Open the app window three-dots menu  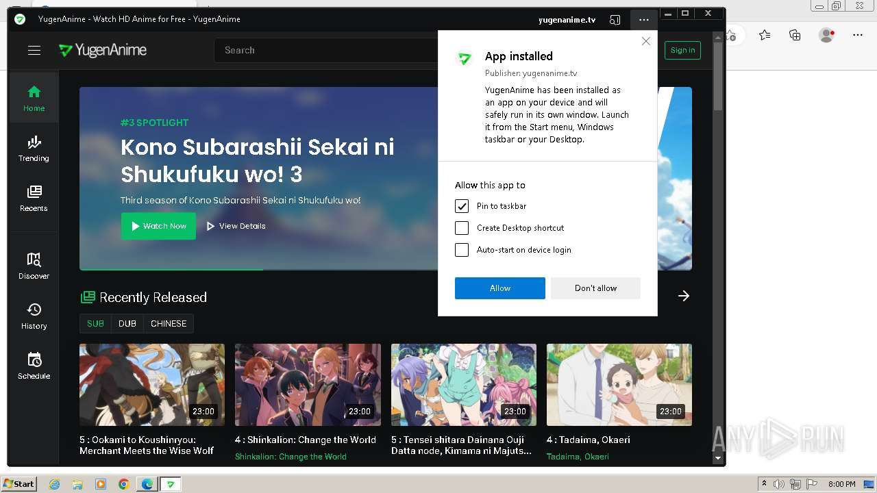pos(643,20)
